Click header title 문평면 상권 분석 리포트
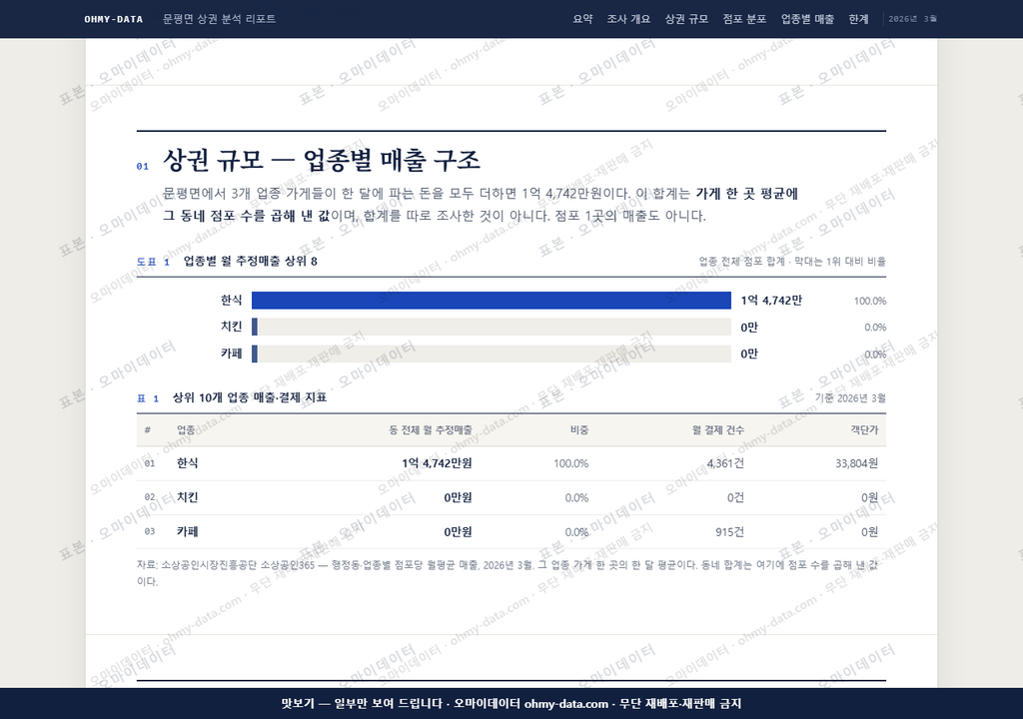1023x719 pixels. (219, 19)
